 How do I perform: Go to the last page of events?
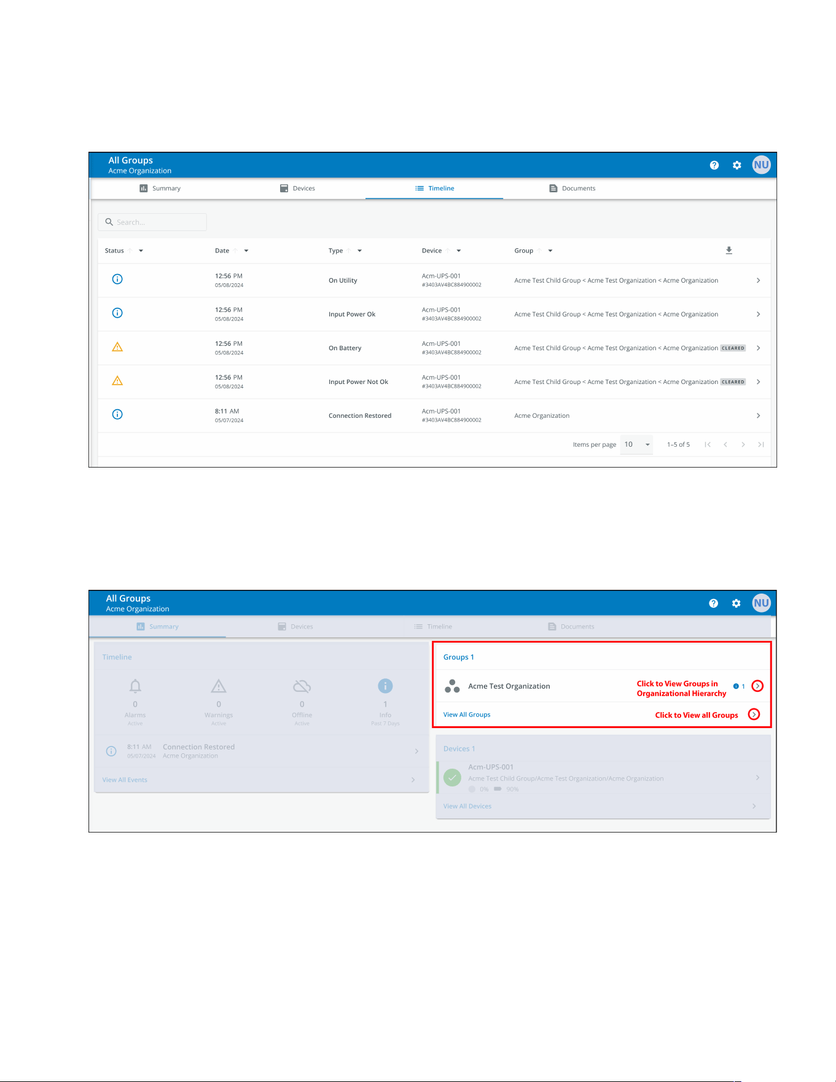(x=761, y=444)
